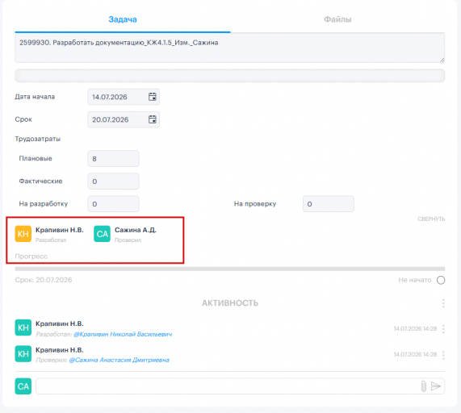
Task: Click the На разработку input field
Action: [113, 204]
